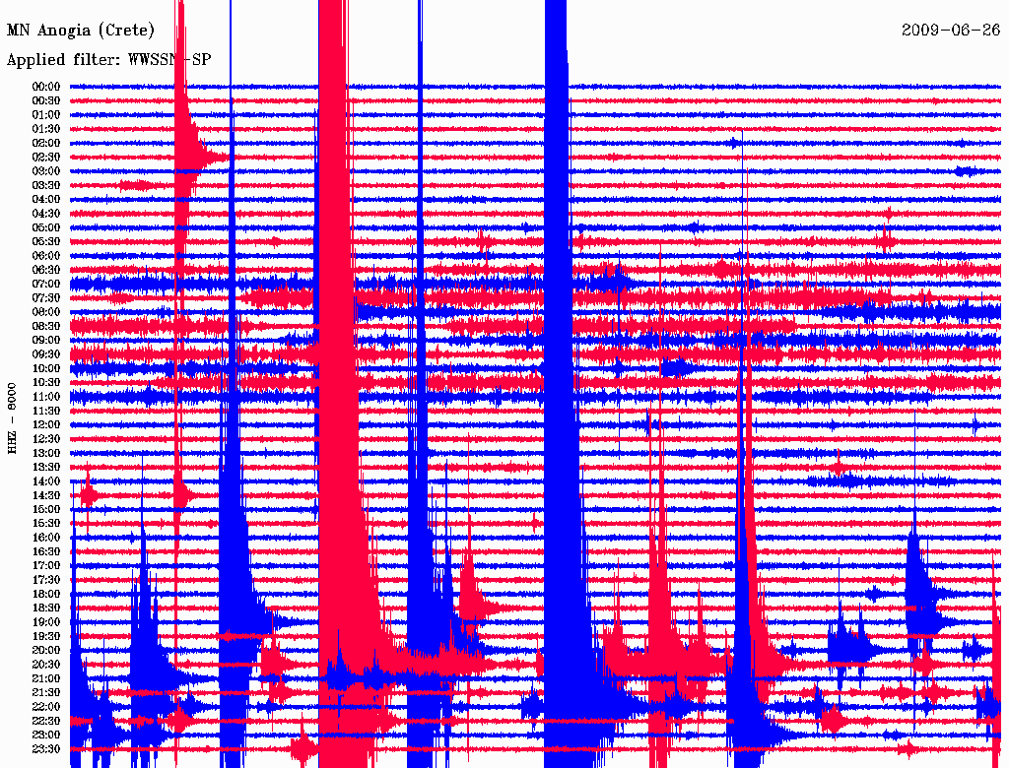Click the station title 'MN Anogia (Crete)'

(x=81, y=31)
